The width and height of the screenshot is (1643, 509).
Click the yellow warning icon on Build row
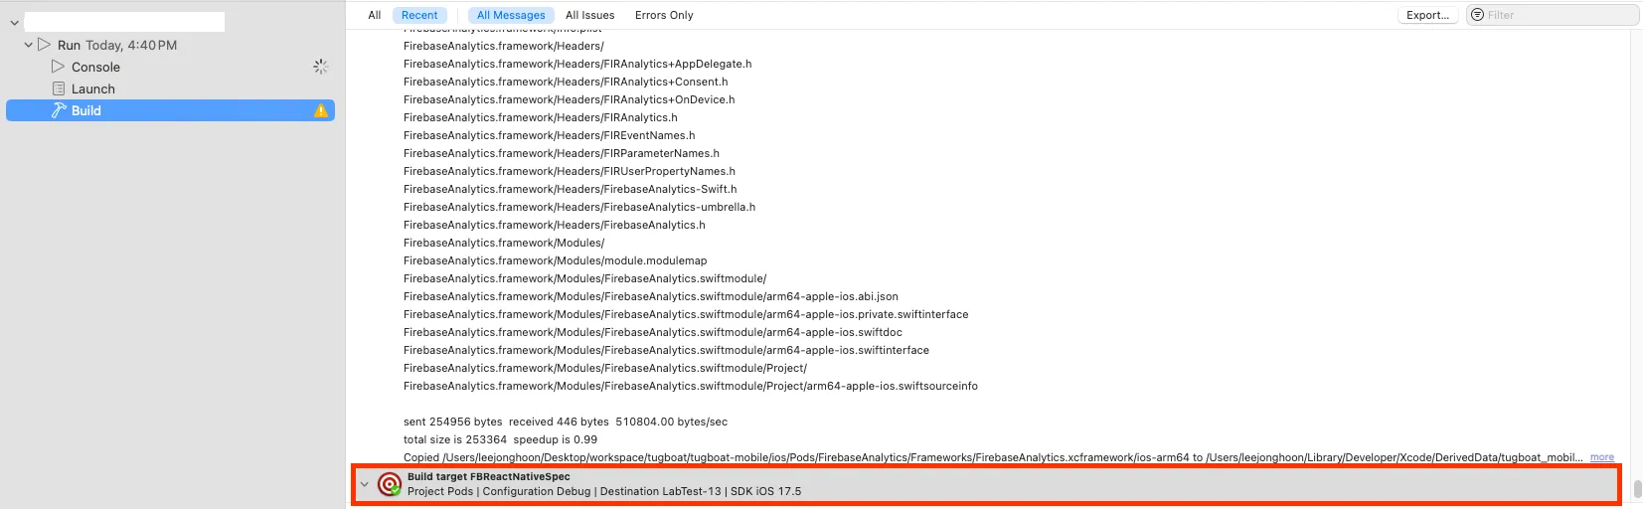[321, 110]
